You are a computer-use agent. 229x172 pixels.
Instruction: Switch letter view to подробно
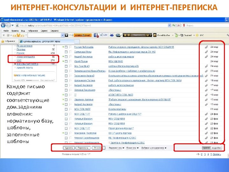[x=216, y=148]
